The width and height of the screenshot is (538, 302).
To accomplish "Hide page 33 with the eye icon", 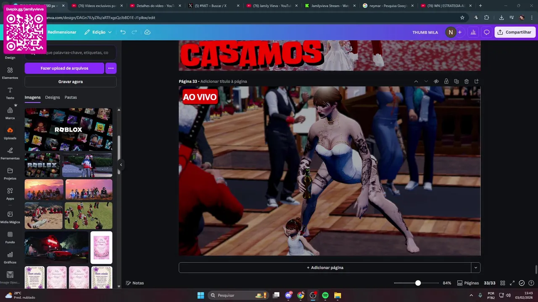I will [x=436, y=81].
